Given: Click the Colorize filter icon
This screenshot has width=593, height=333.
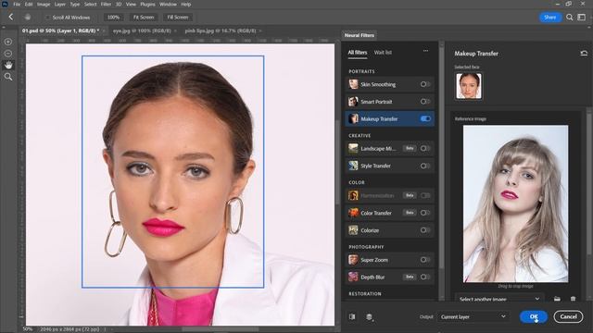Looking at the screenshot, I should pyautogui.click(x=353, y=230).
